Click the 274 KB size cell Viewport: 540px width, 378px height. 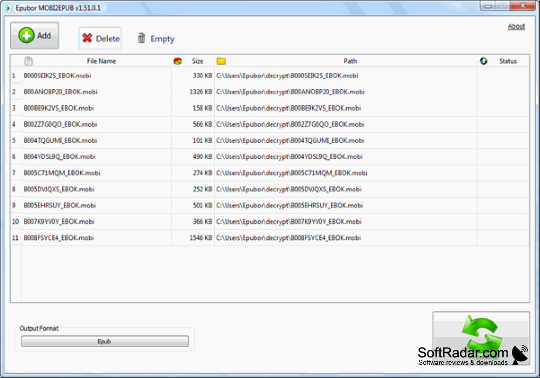(203, 173)
